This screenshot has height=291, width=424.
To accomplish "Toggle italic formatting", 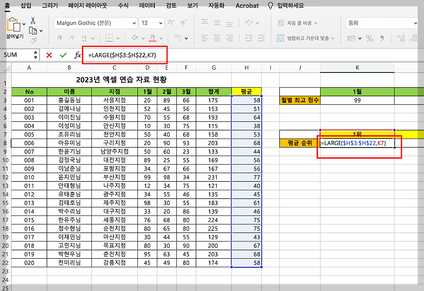I will (x=72, y=38).
